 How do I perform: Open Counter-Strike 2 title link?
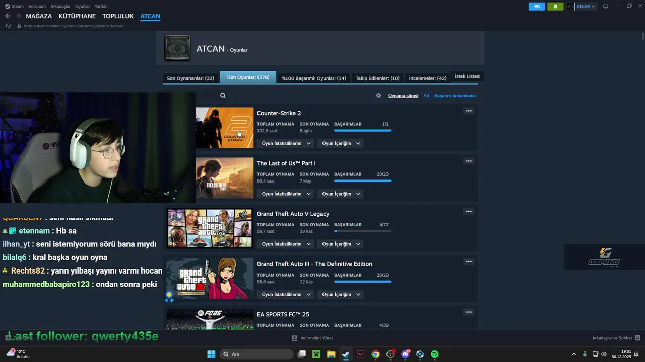coord(279,113)
